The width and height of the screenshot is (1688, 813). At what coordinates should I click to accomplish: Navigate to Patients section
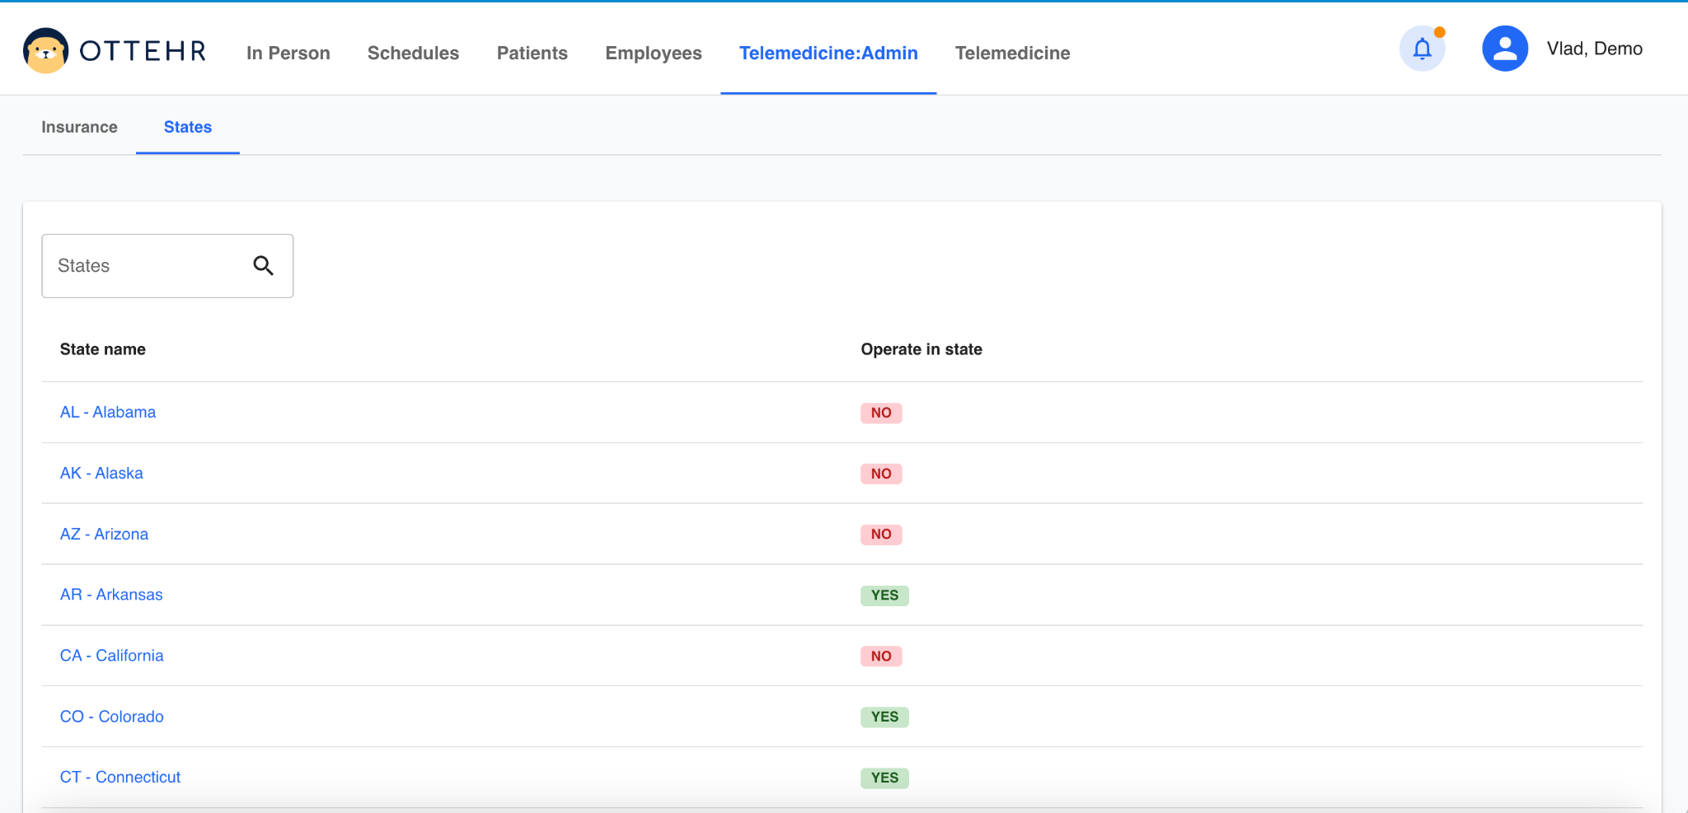[x=532, y=53]
